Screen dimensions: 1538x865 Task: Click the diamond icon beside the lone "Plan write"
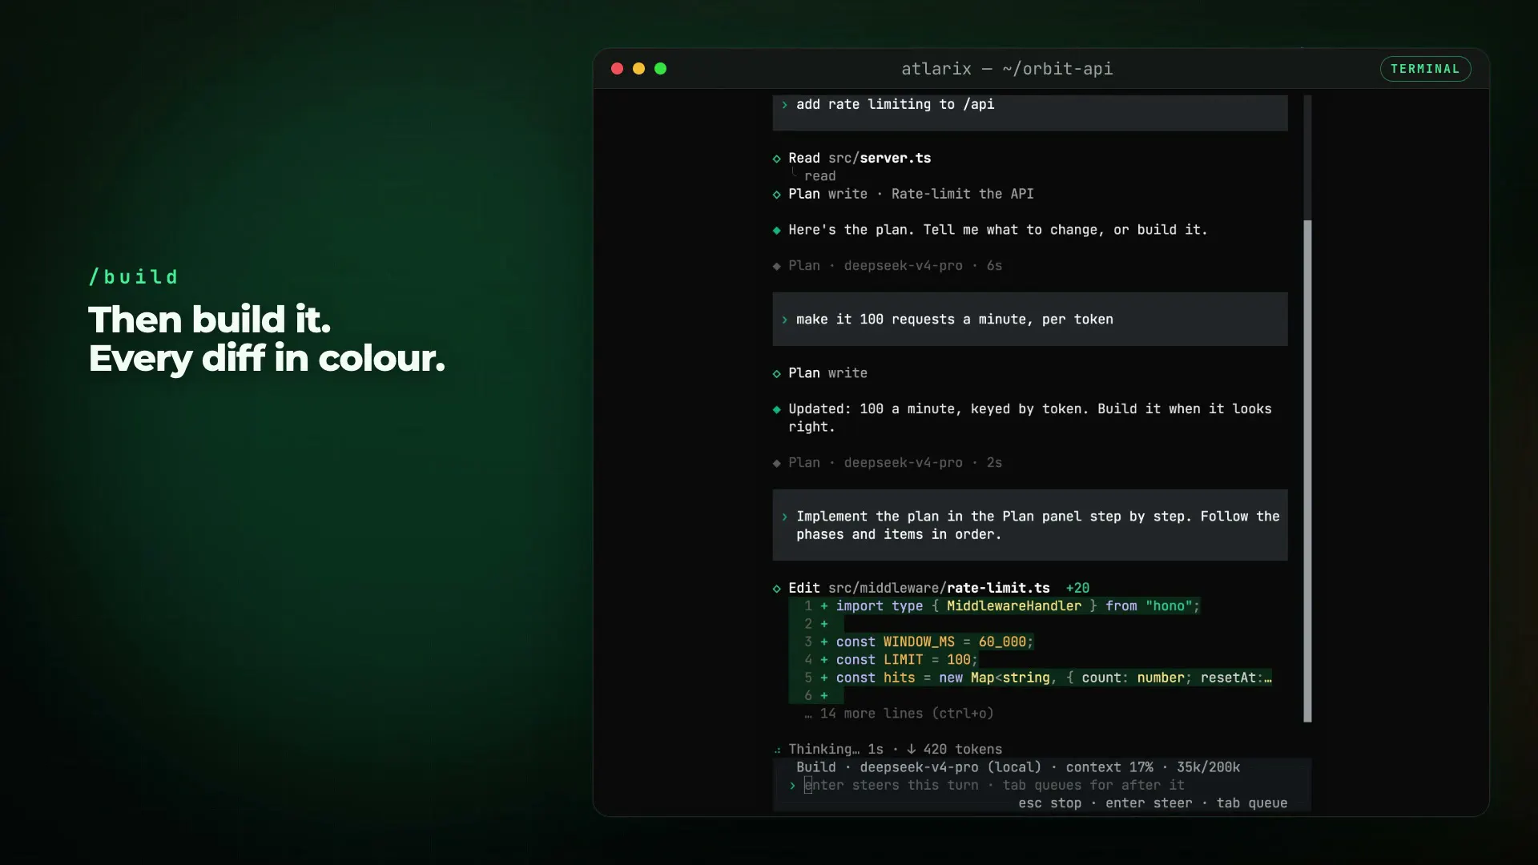pos(776,374)
